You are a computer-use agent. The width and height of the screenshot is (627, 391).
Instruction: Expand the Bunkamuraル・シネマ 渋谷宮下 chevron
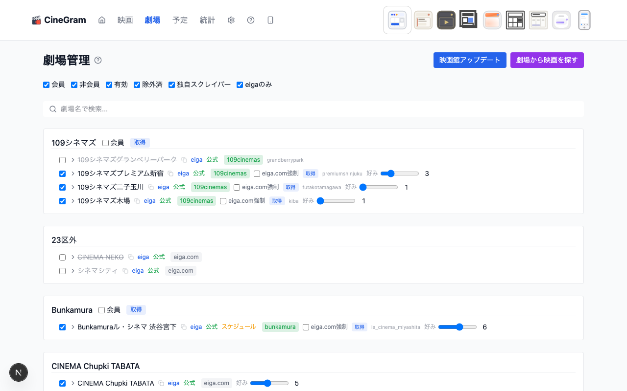click(72, 327)
